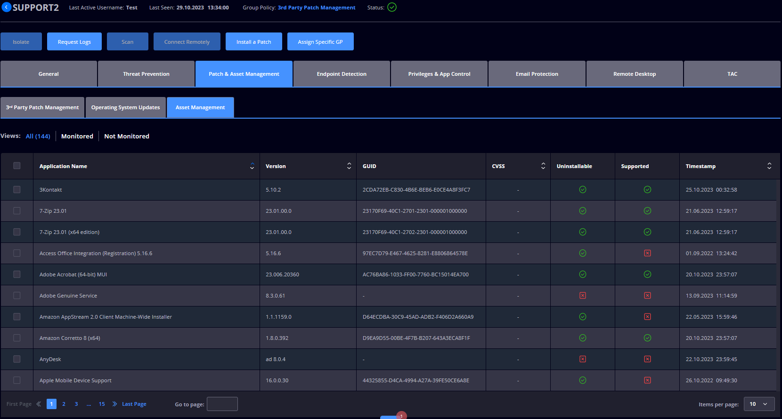Sort the Version column with its arrows
Image resolution: width=782 pixels, height=419 pixels.
click(349, 166)
